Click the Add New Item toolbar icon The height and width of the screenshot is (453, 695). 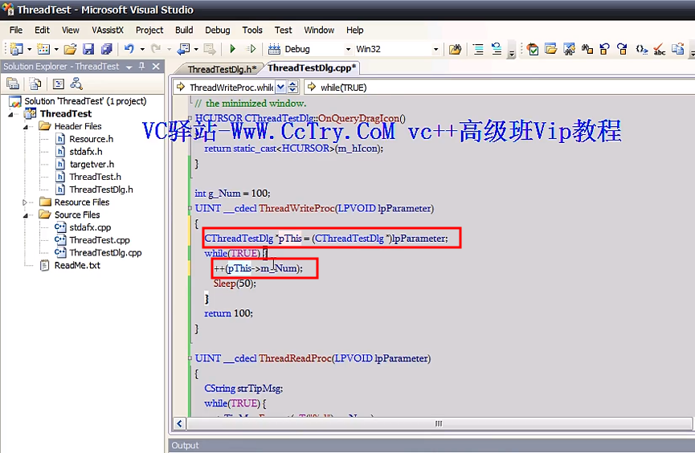pyautogui.click(x=43, y=49)
